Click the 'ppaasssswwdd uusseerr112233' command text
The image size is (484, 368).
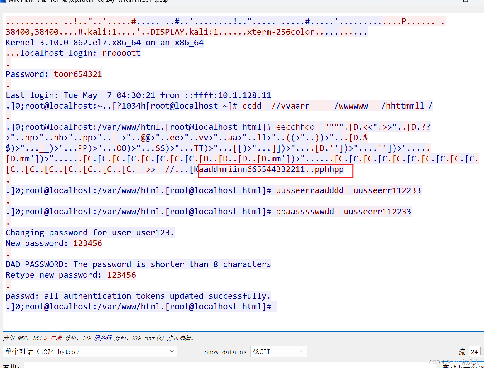point(343,212)
